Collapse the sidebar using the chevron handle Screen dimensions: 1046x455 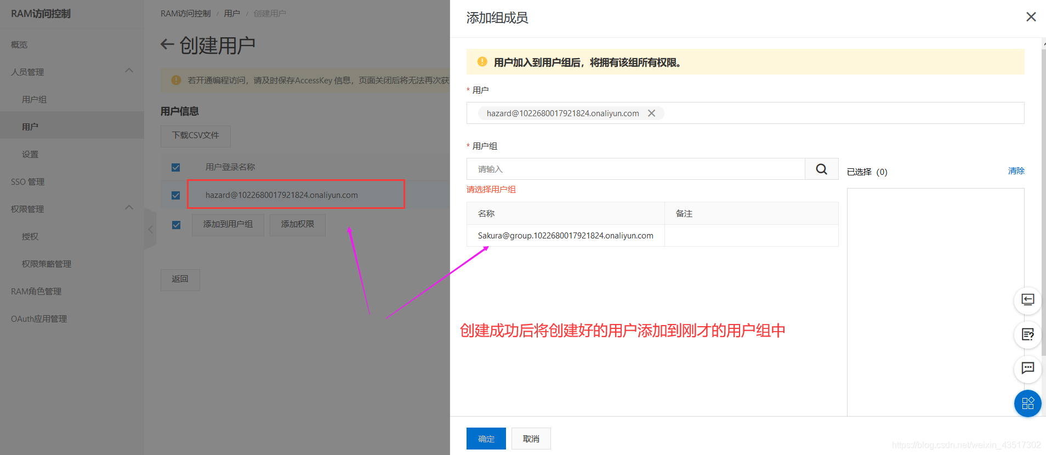pyautogui.click(x=150, y=229)
